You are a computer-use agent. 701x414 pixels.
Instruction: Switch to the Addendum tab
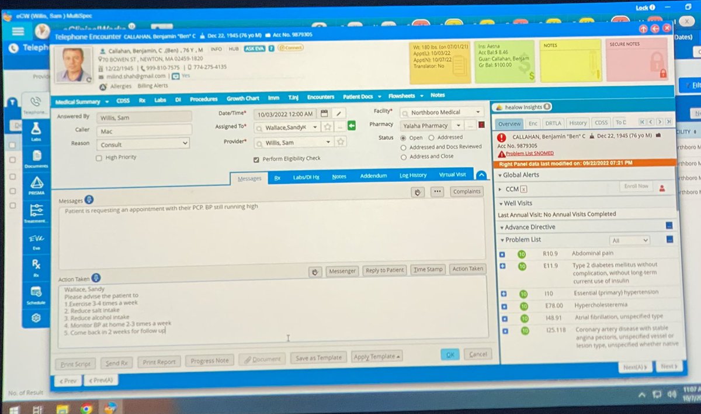(373, 176)
